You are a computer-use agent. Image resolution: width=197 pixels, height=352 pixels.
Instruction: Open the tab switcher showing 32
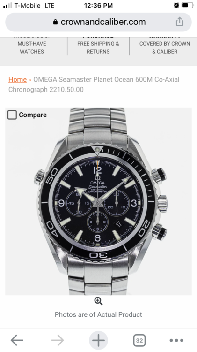point(139,340)
